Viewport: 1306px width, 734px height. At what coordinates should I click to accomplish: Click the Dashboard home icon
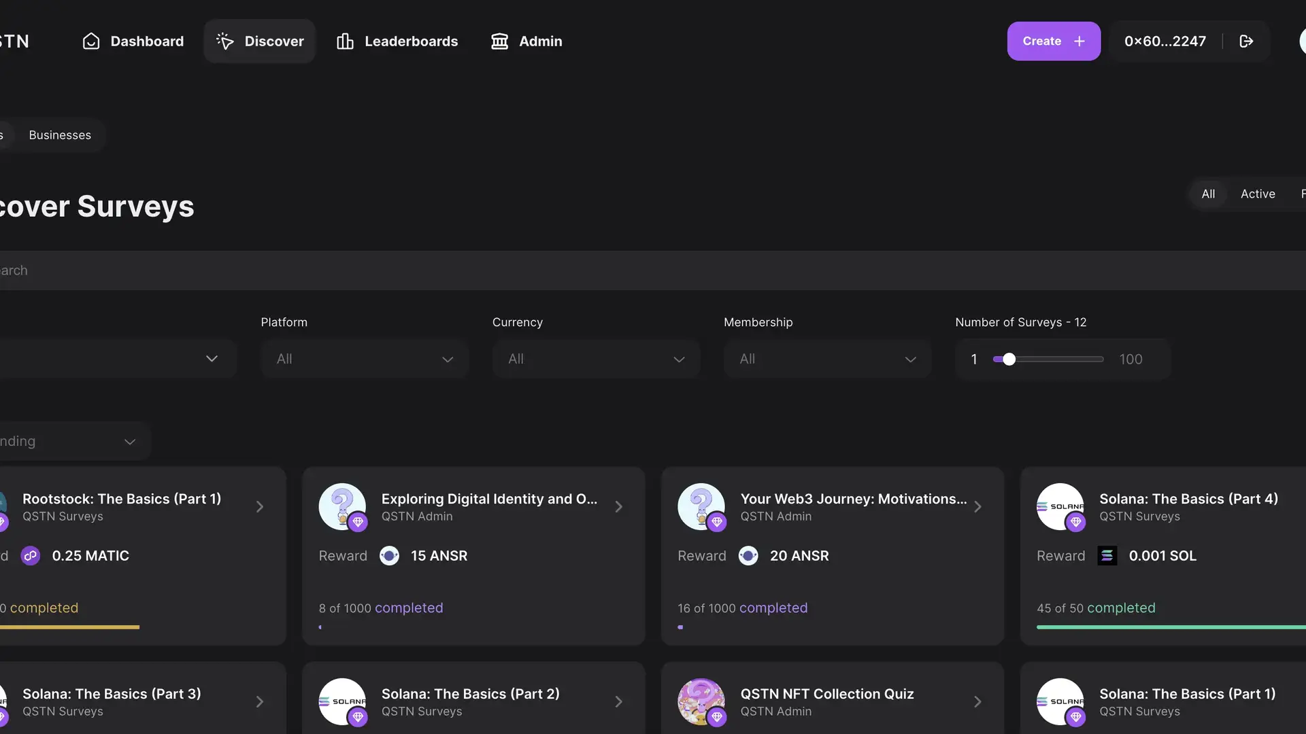coord(91,41)
